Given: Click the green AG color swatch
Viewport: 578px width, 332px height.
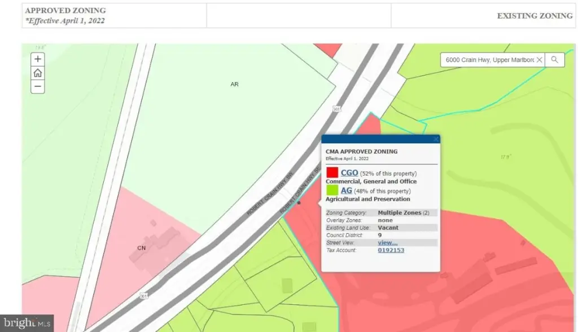Looking at the screenshot, I should (332, 190).
